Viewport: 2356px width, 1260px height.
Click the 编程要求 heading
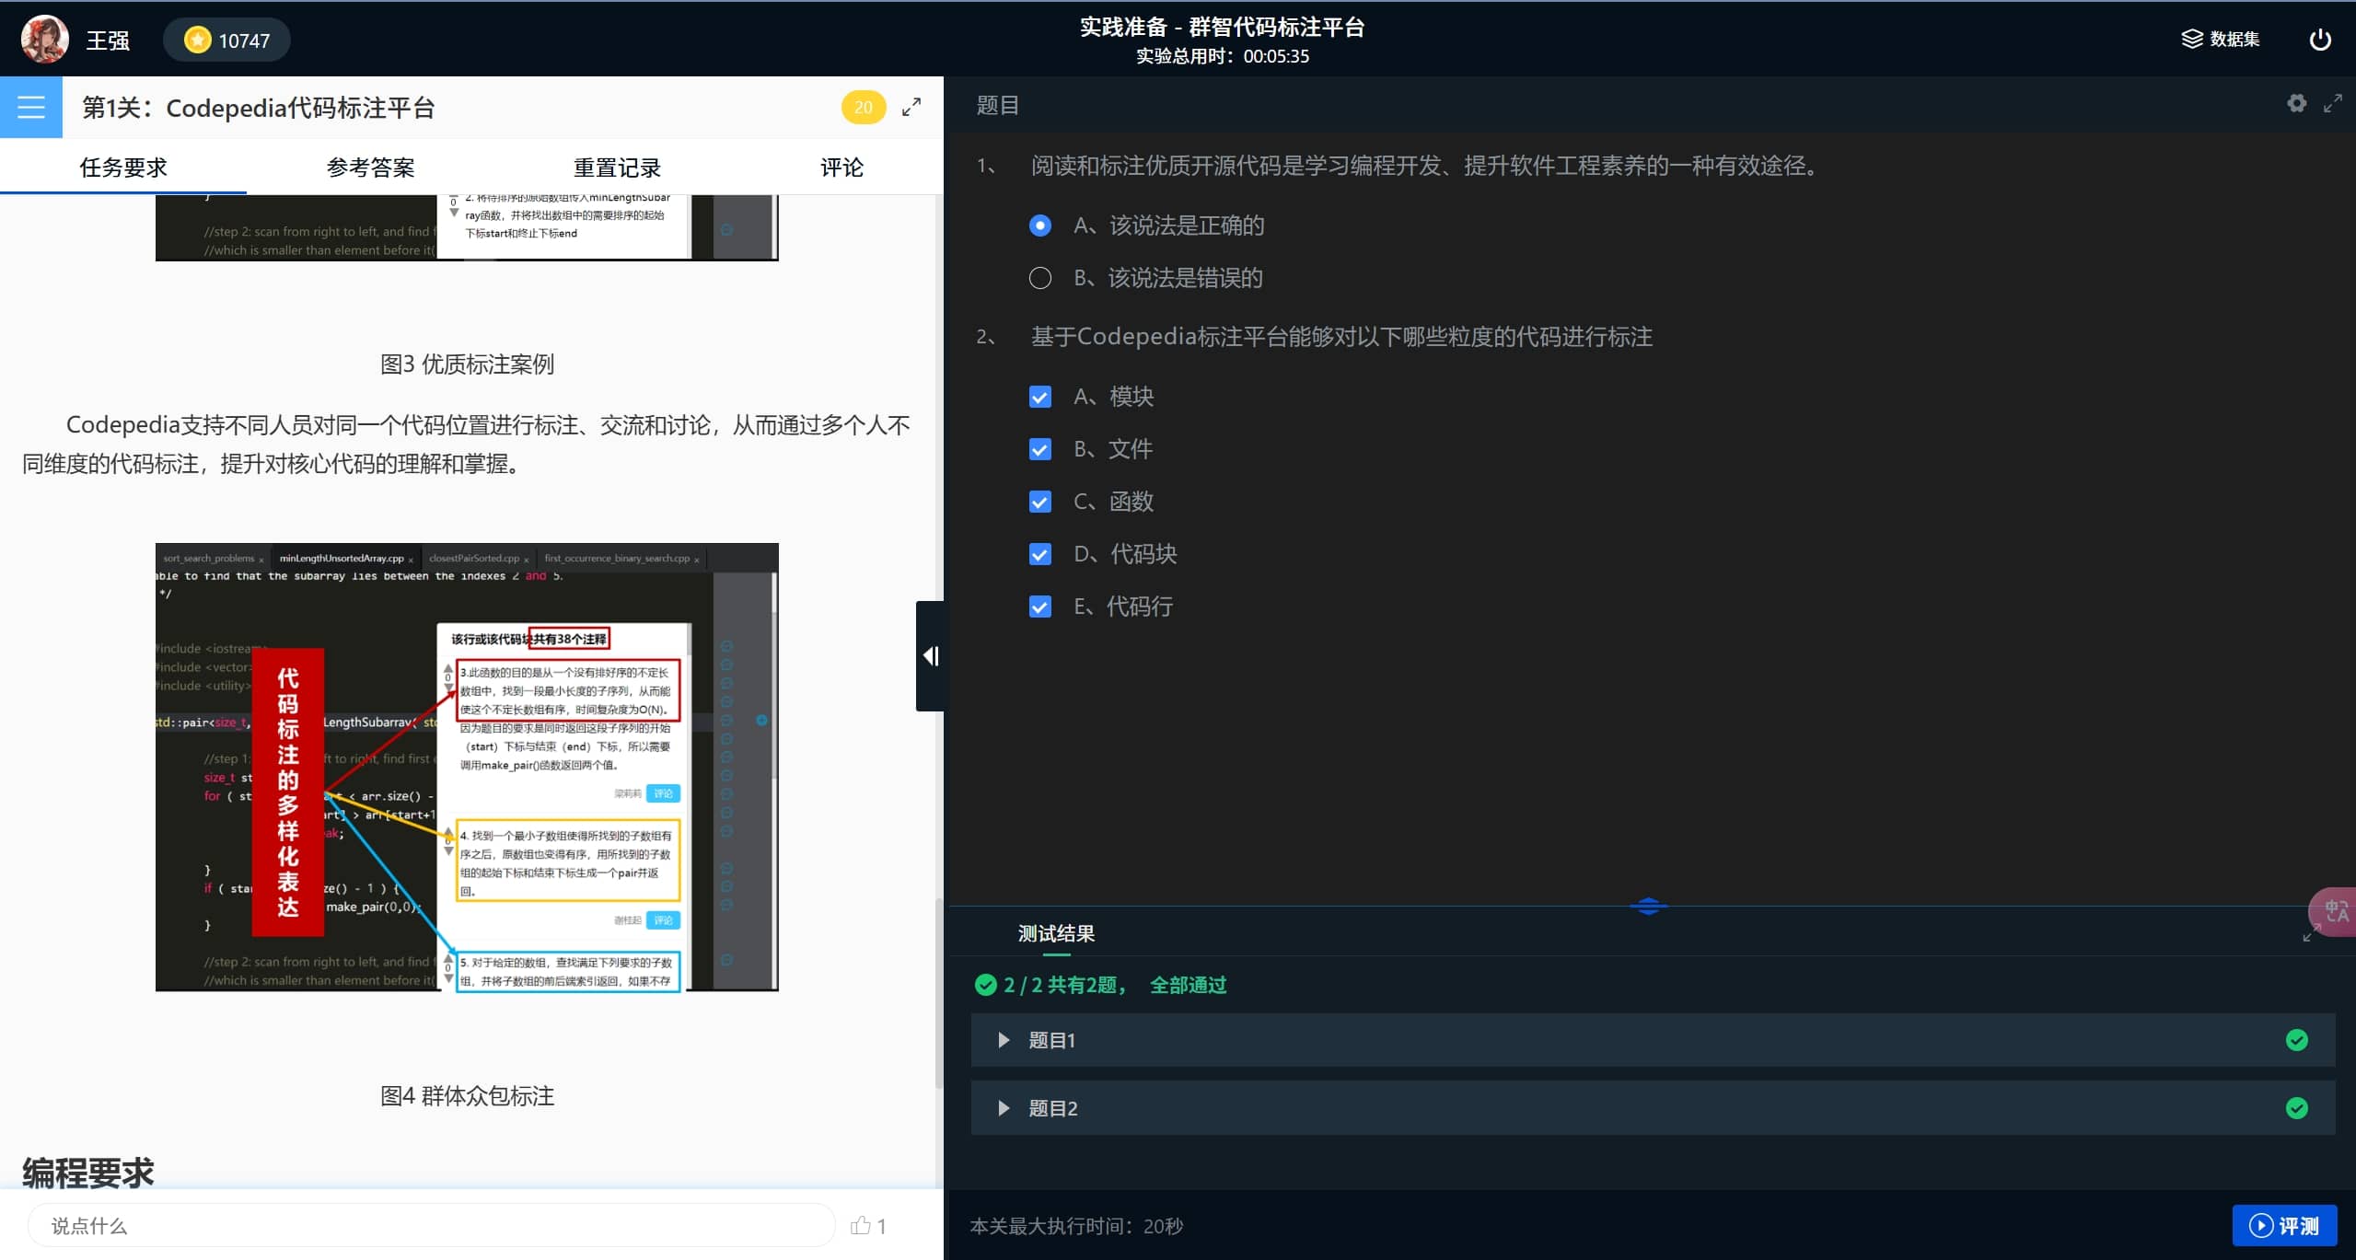point(88,1172)
